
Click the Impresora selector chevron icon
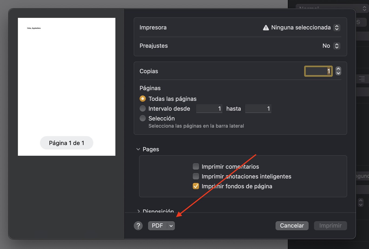point(337,27)
